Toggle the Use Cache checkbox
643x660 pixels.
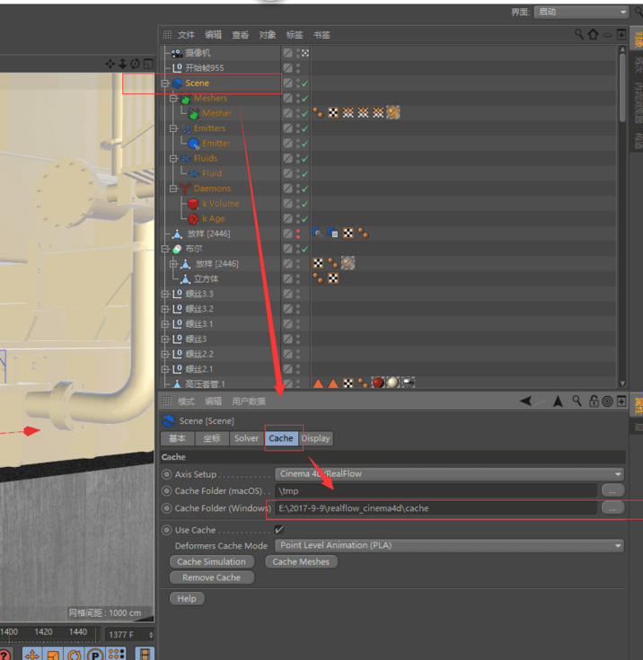click(x=278, y=530)
